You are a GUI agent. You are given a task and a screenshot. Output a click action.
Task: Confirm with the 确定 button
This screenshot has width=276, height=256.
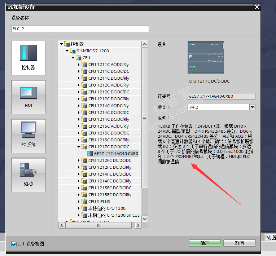205,243
